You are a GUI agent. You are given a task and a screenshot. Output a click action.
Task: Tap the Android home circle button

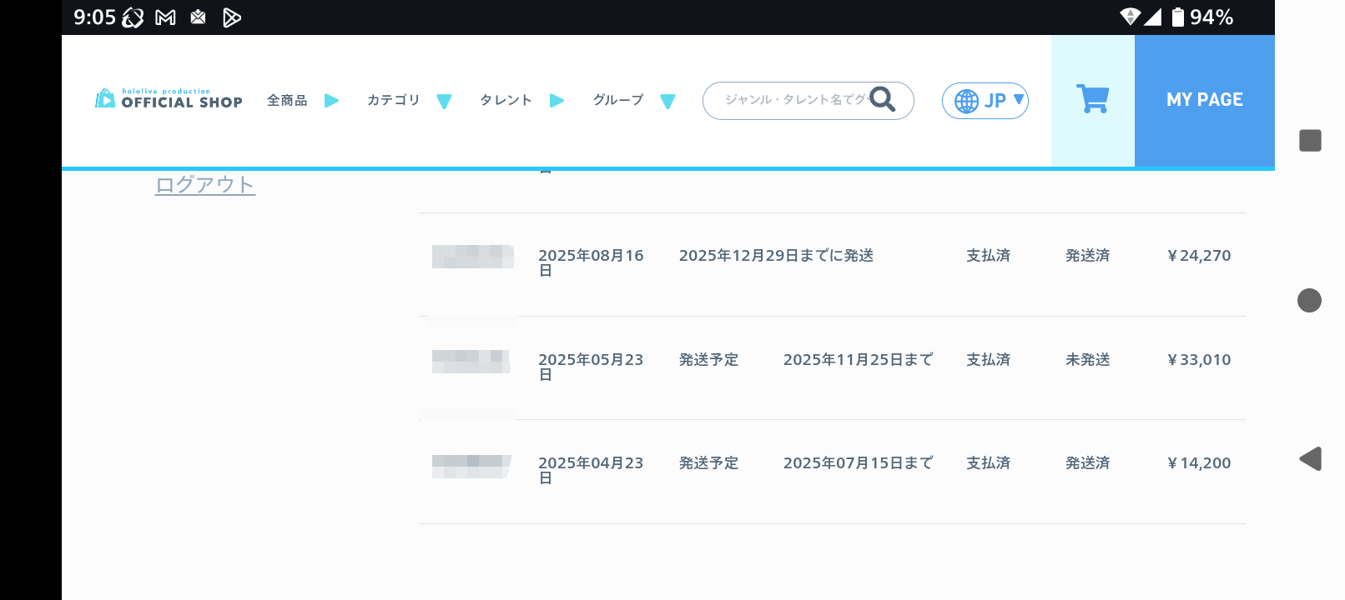[x=1309, y=300]
